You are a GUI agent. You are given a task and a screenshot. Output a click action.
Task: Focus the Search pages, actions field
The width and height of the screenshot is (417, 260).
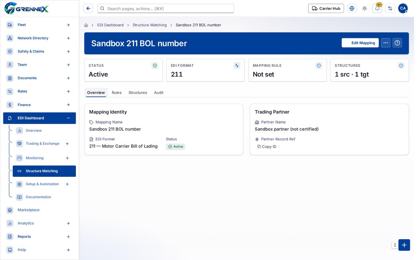pyautogui.click(x=165, y=8)
